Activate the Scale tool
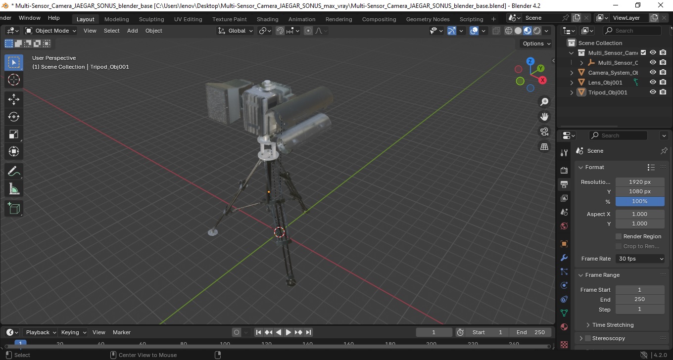The image size is (673, 360). [x=14, y=134]
